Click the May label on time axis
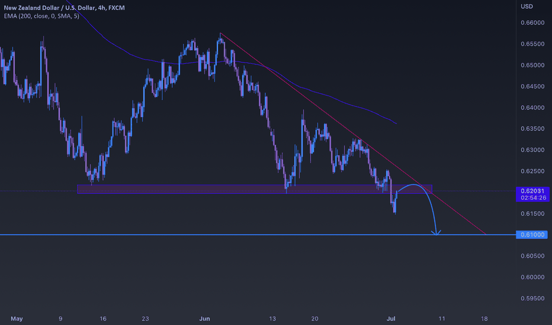Screen dimensions: 552x325 pyautogui.click(x=17, y=318)
